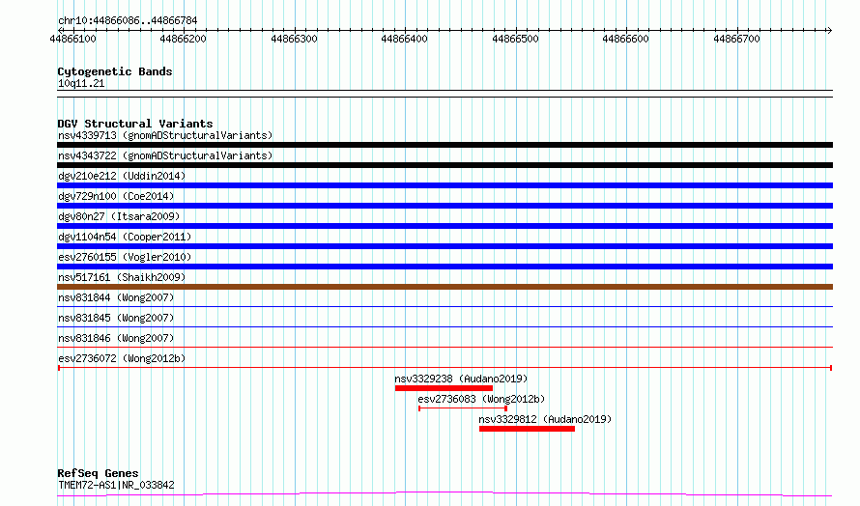
Task: Open variant esv2760155 (Vogler2010)
Action: pyautogui.click(x=125, y=257)
